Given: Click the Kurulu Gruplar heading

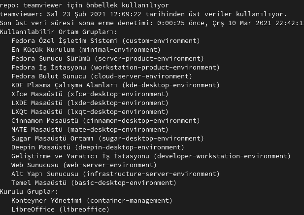Looking at the screenshot, I should [30, 191].
